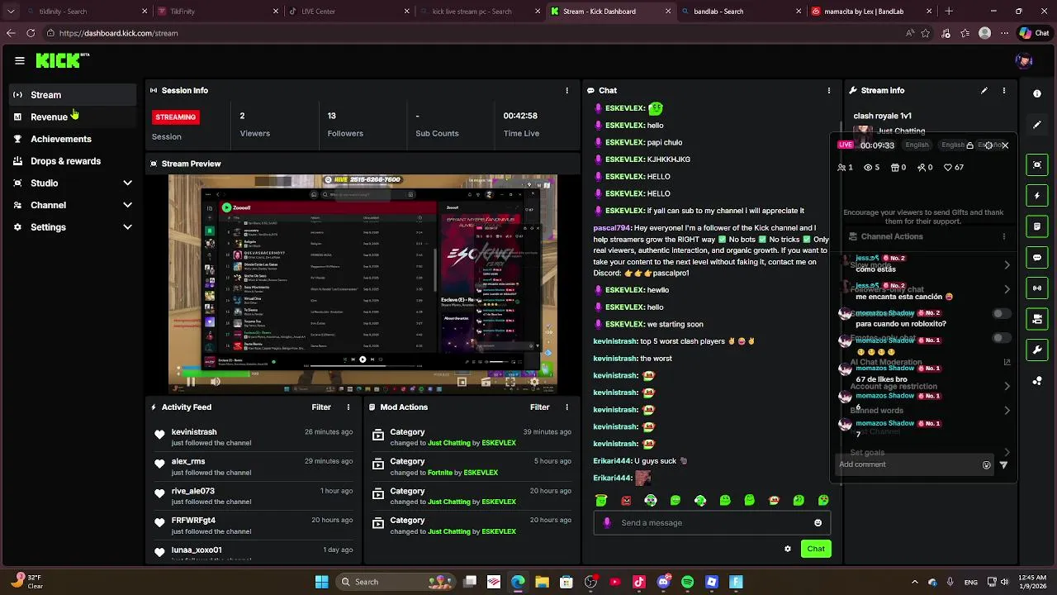Click the lightning bolt icon in right sidebar
The height and width of the screenshot is (595, 1057).
(x=1037, y=196)
